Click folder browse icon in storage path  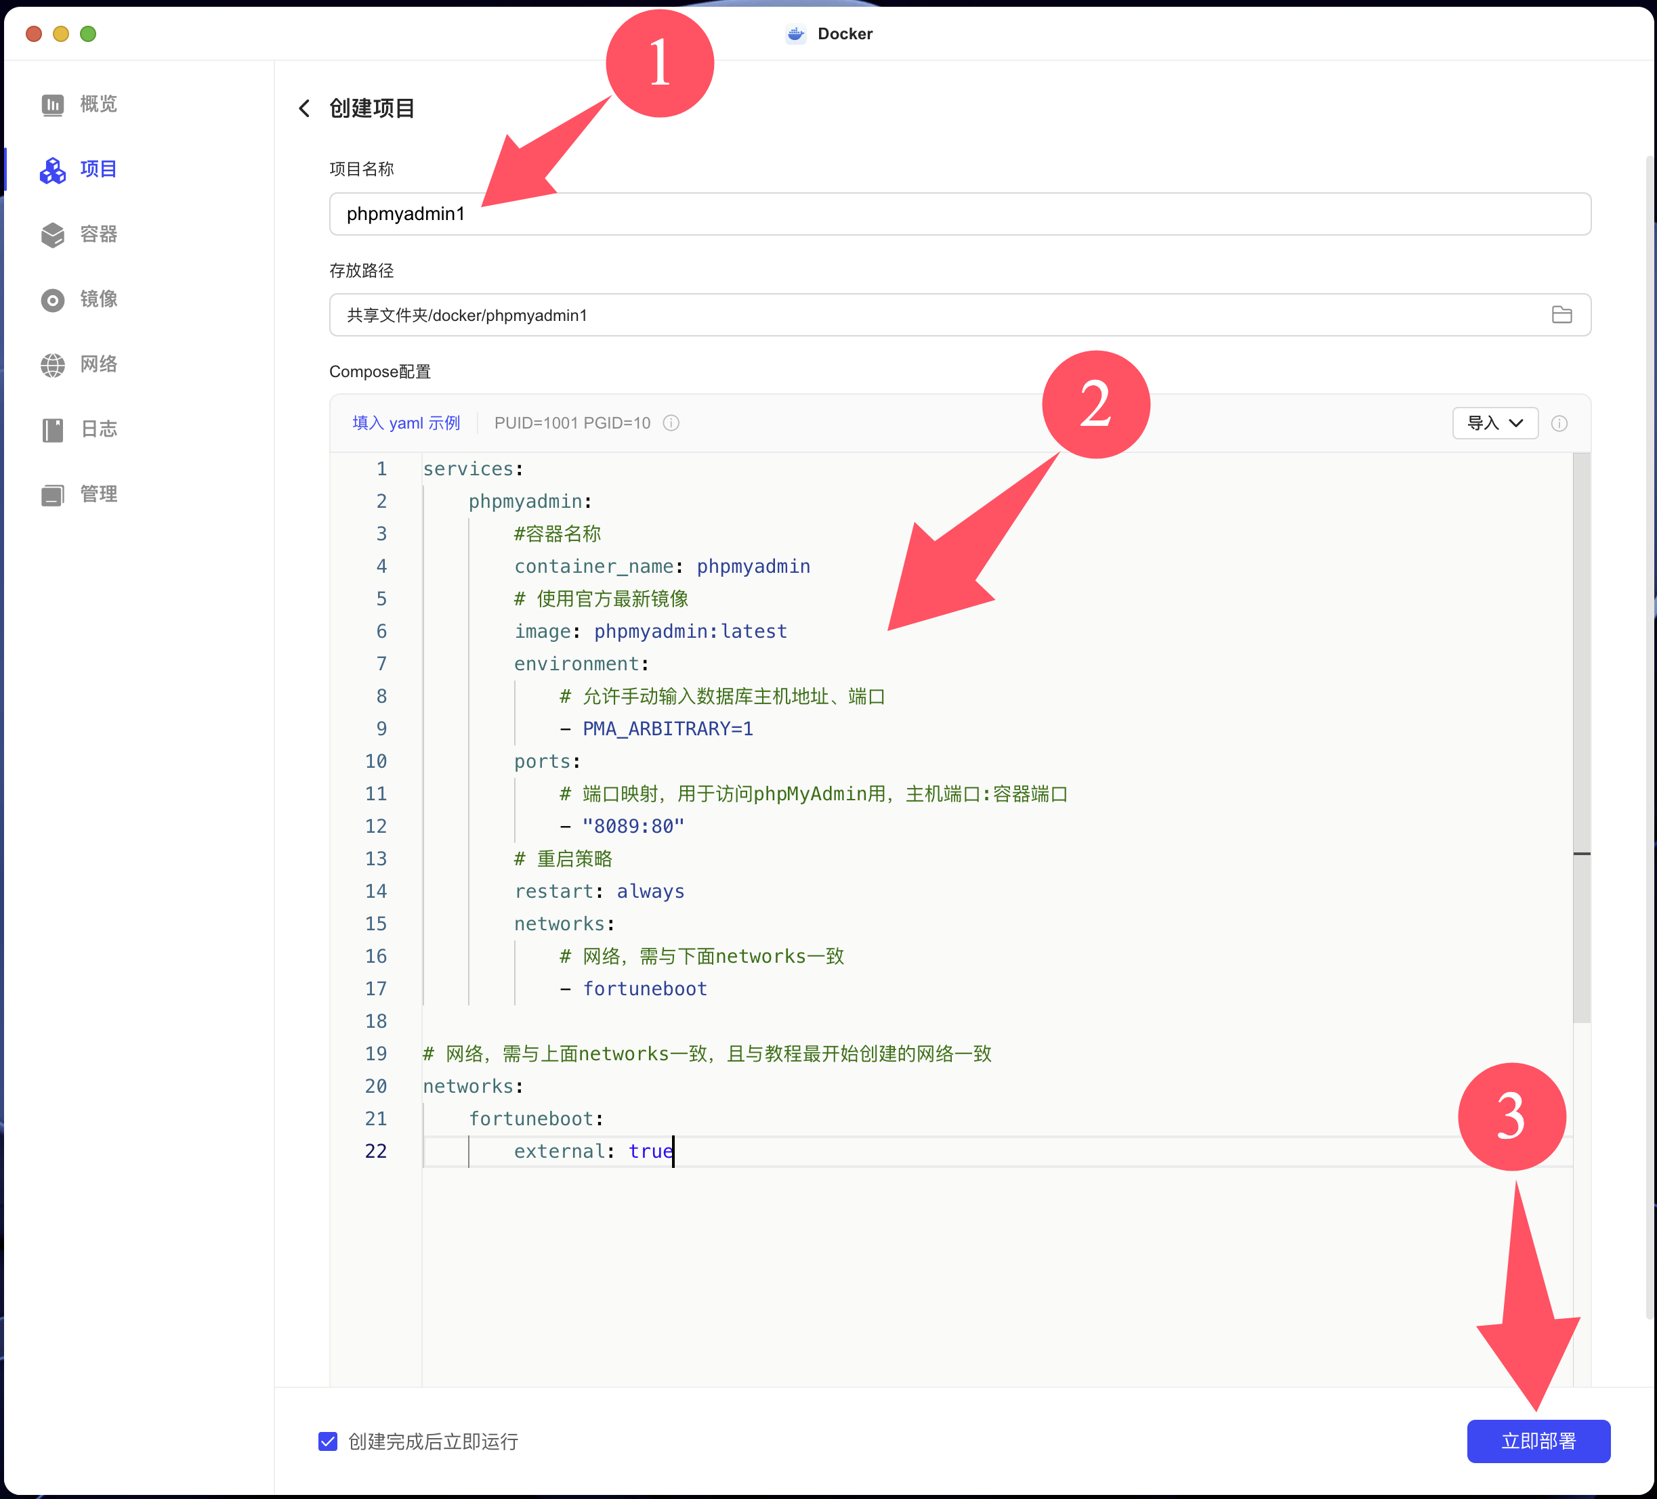[1561, 315]
